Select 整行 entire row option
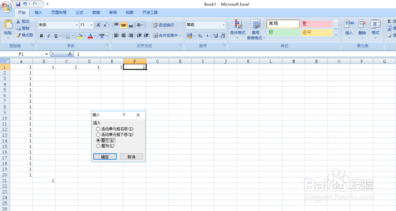Image resolution: width=396 pixels, height=211 pixels. click(98, 140)
